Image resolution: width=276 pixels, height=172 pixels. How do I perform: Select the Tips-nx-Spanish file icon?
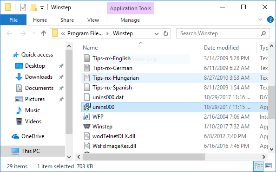pyautogui.click(x=87, y=88)
